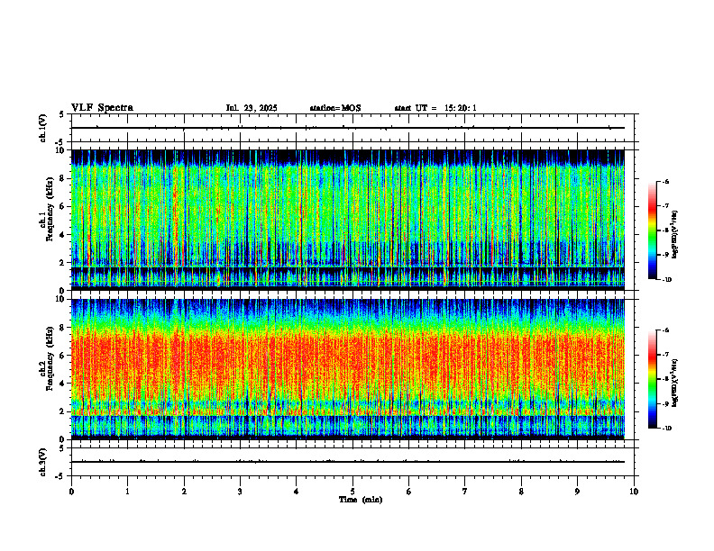Image resolution: width=714 pixels, height=551 pixels.
Task: Select the "Jul. 23, 2025" date text
Action: pos(252,108)
